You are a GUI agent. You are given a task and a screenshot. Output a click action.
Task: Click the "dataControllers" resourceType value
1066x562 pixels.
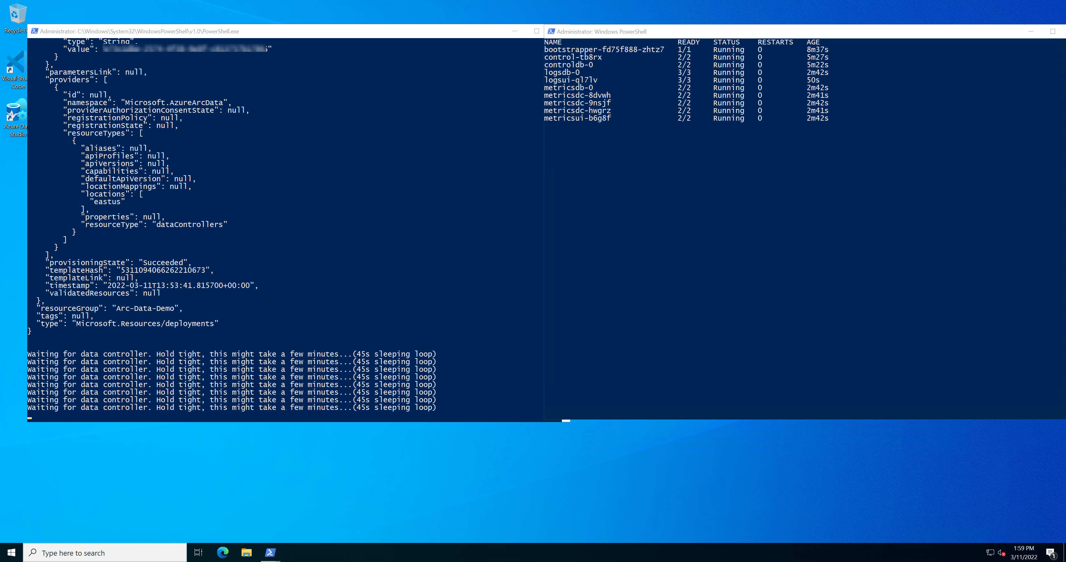tap(189, 224)
